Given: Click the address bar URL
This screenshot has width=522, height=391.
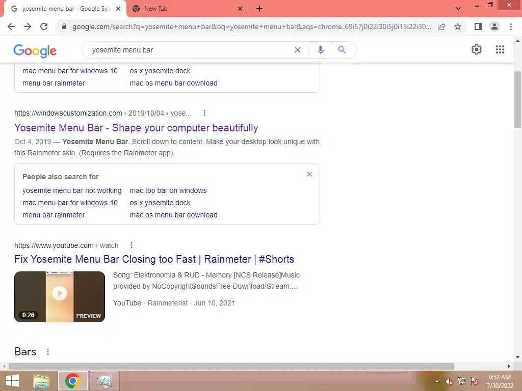Looking at the screenshot, I should [251, 26].
